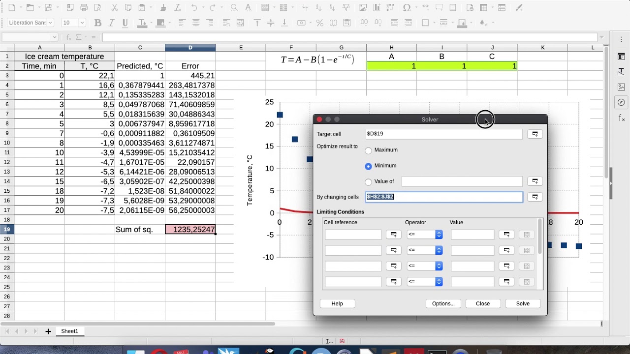Select the Value of radio option in Solver
This screenshot has width=630, height=354.
[368, 181]
